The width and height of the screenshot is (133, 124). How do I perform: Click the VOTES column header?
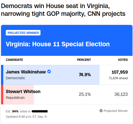point(123,60)
